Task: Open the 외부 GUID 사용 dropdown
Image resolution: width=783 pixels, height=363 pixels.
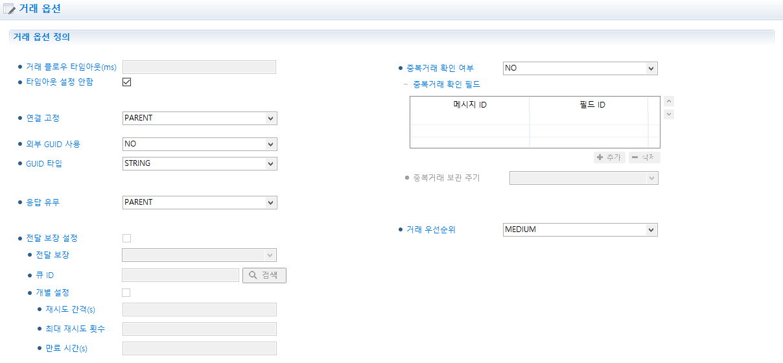Action: (200, 144)
